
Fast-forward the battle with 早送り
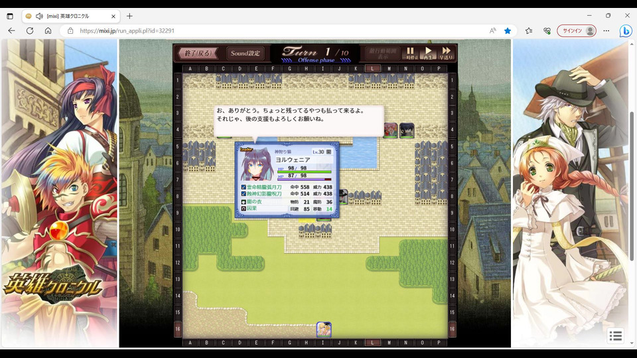tap(446, 53)
